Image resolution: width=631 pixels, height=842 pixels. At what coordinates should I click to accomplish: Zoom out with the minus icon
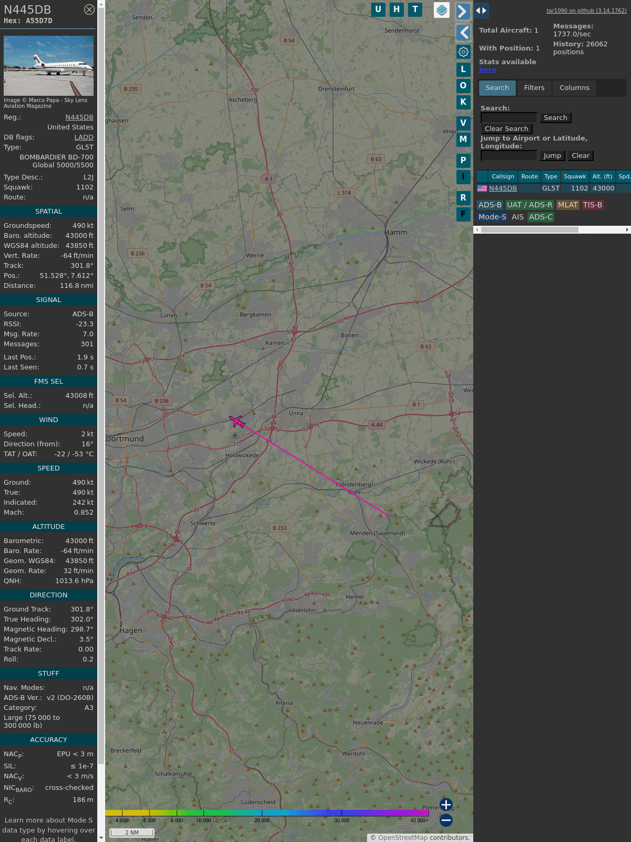tap(446, 820)
